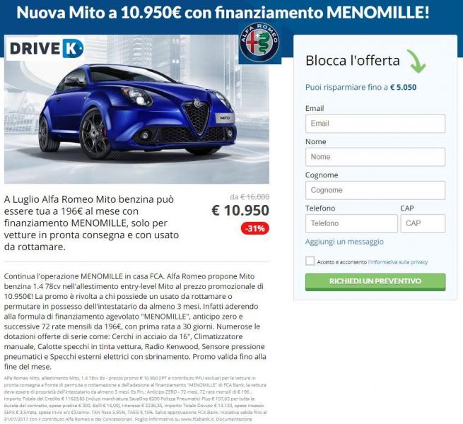The image size is (463, 424).
Task: Click the DriveK logo
Action: click(x=46, y=48)
